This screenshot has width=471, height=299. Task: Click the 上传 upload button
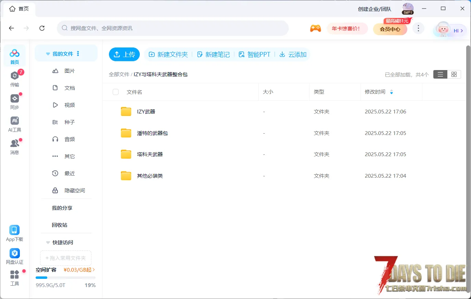click(124, 54)
